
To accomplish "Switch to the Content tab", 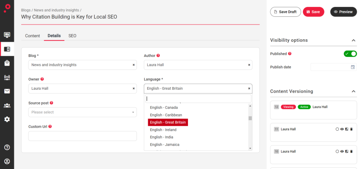I will coord(32,36).
